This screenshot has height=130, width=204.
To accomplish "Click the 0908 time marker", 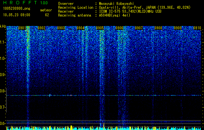I will tap(158, 28).
